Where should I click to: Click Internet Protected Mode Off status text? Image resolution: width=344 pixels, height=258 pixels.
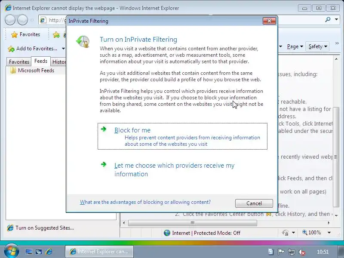[x=206, y=233]
